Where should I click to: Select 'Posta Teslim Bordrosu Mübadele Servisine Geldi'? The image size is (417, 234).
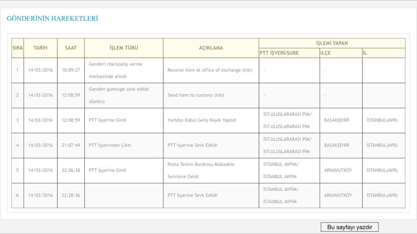coord(211,170)
